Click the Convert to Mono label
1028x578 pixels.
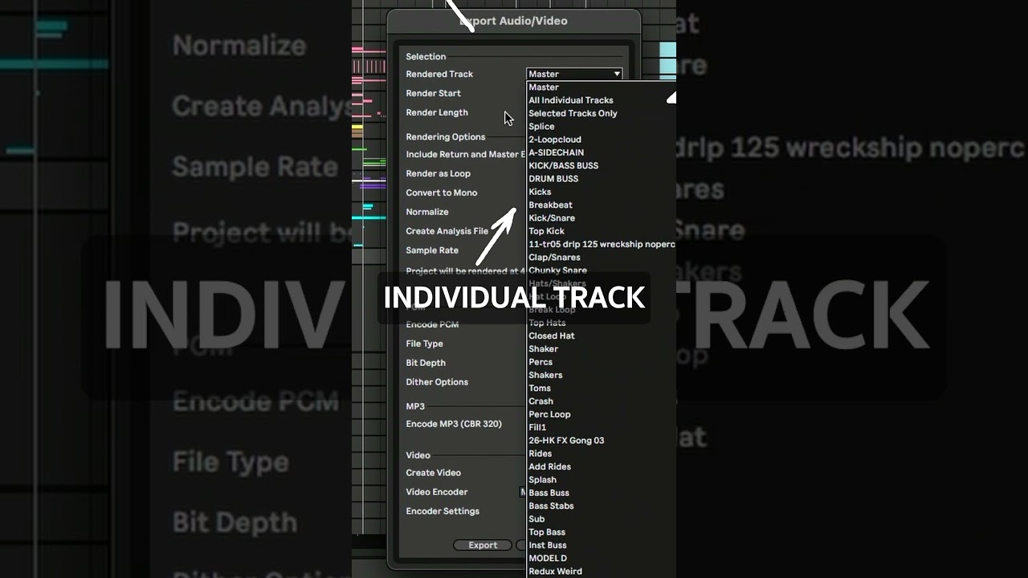point(441,193)
